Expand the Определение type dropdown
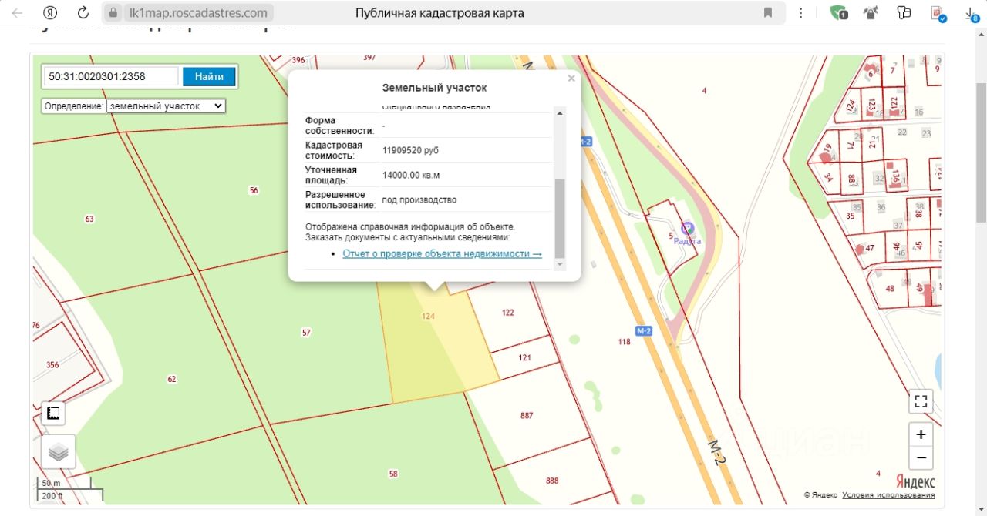The height and width of the screenshot is (516, 987). [x=166, y=106]
